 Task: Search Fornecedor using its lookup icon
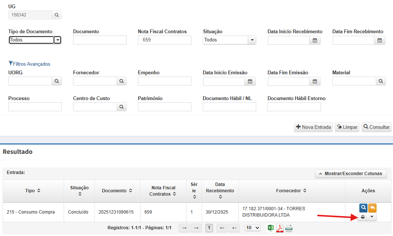[x=121, y=81]
